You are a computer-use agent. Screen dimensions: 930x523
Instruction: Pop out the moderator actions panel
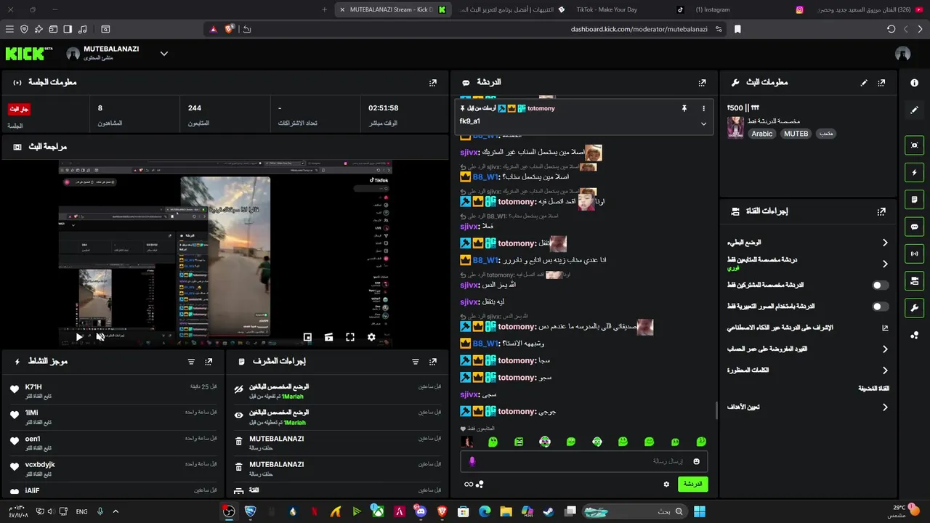pyautogui.click(x=433, y=361)
